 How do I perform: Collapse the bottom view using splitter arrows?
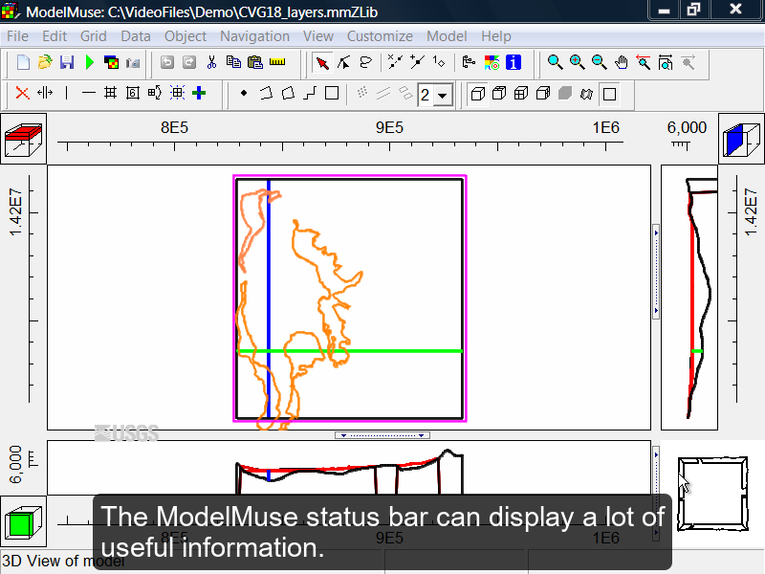[382, 435]
